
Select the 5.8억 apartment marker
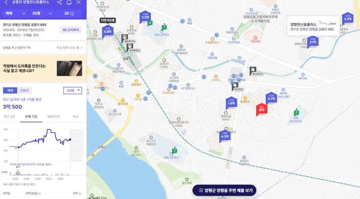click(x=108, y=31)
